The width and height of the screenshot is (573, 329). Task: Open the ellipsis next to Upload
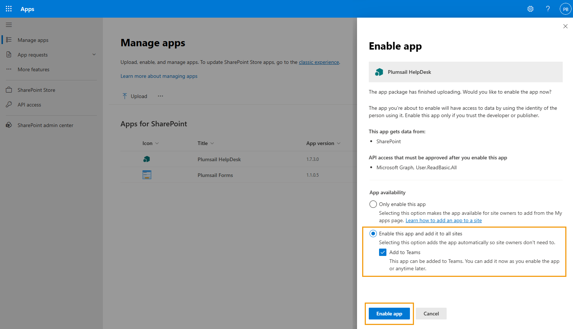(x=160, y=96)
